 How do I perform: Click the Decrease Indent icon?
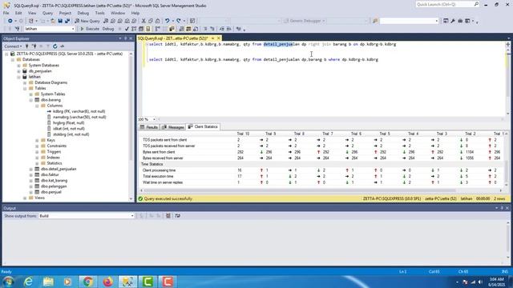pos(222,29)
